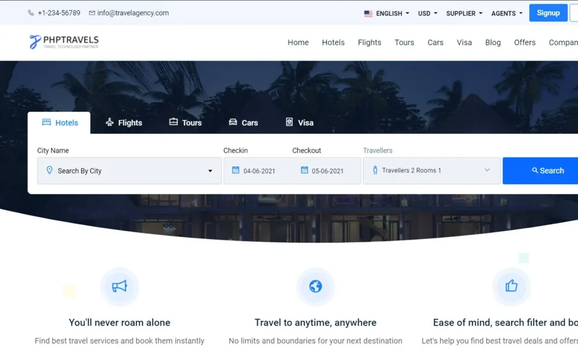The height and width of the screenshot is (355, 578).
Task: Open the Company navigation item
Action: pos(563,42)
